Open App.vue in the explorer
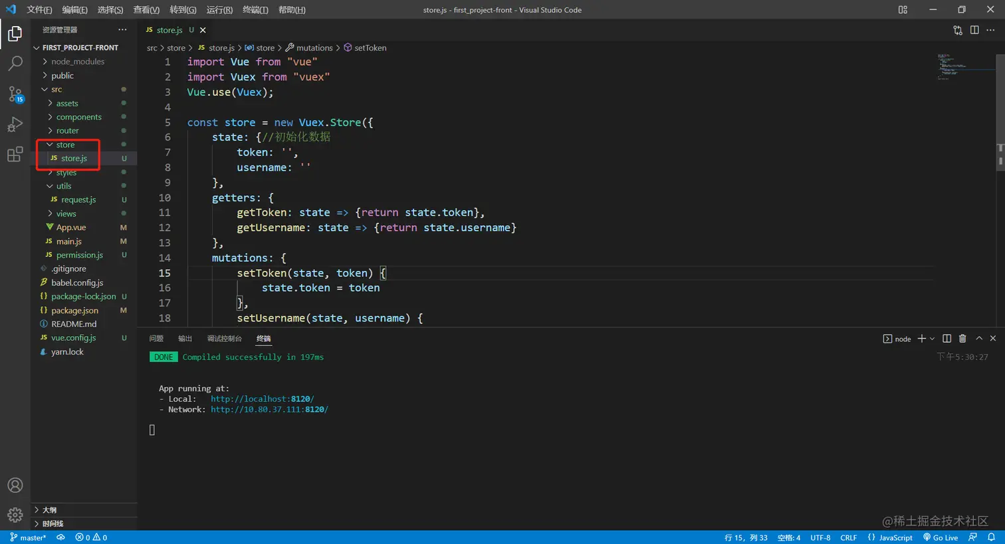Screen dimensions: 1005x544 71,227
